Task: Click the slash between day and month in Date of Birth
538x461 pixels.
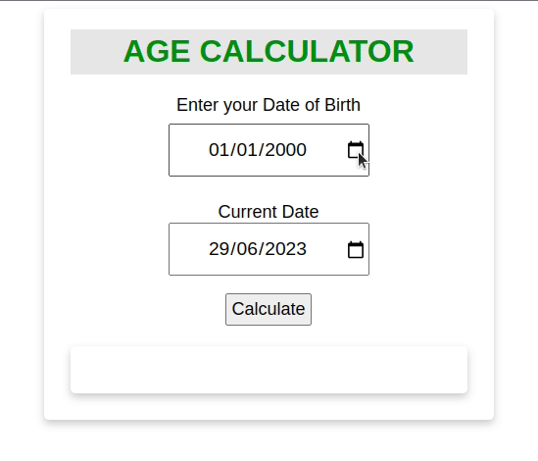Action: pos(231,150)
